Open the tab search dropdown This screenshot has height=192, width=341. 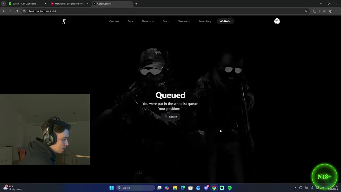coord(3,4)
